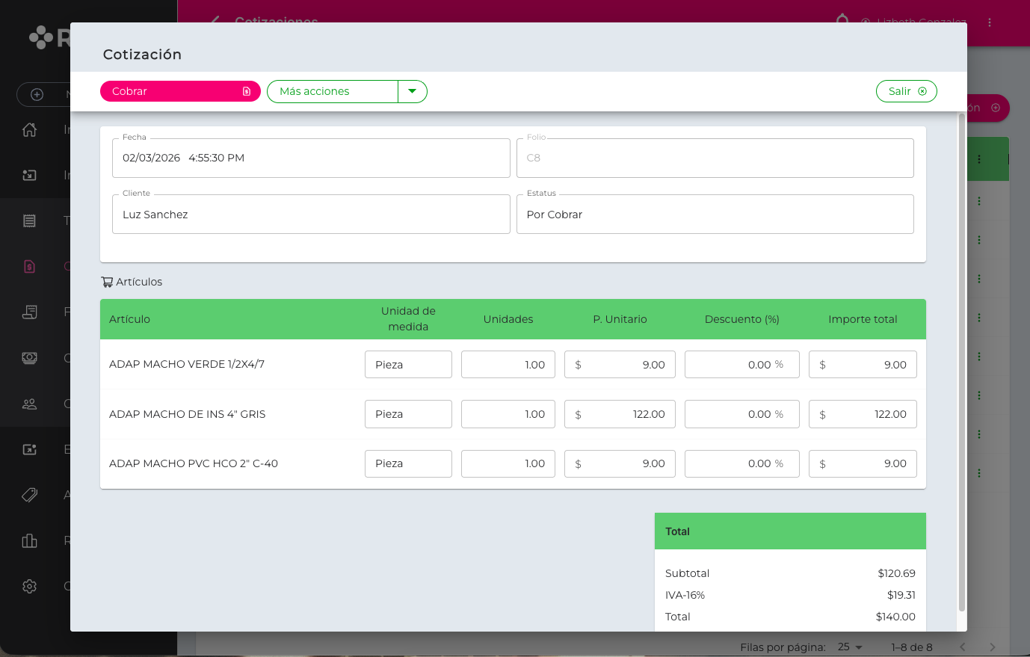Expand the Más acciones dropdown arrow
This screenshot has height=657, width=1030.
tap(412, 91)
